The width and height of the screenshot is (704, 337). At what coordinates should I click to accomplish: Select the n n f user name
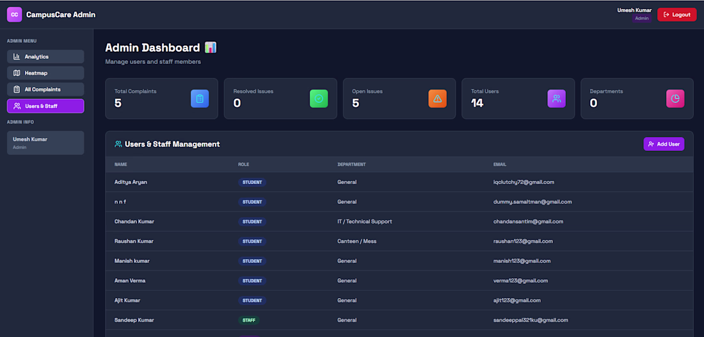coord(120,202)
